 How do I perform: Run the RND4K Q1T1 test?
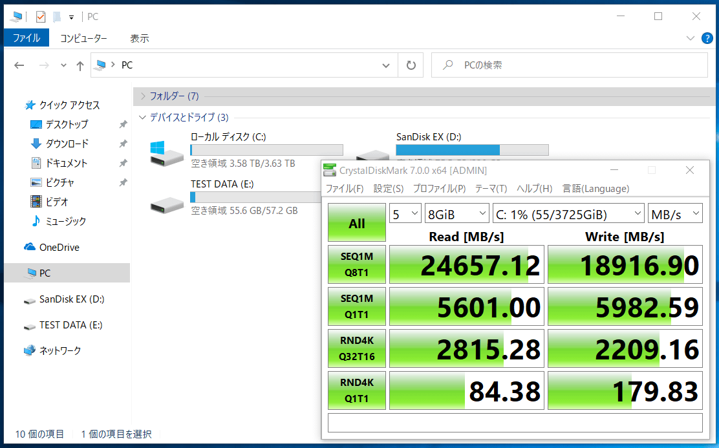(x=357, y=390)
